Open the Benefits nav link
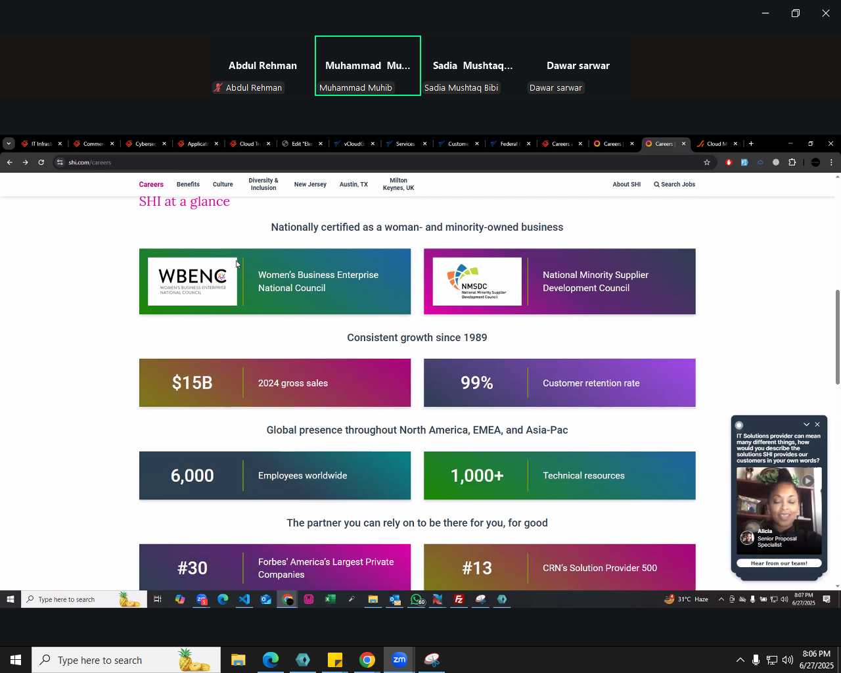 tap(188, 185)
